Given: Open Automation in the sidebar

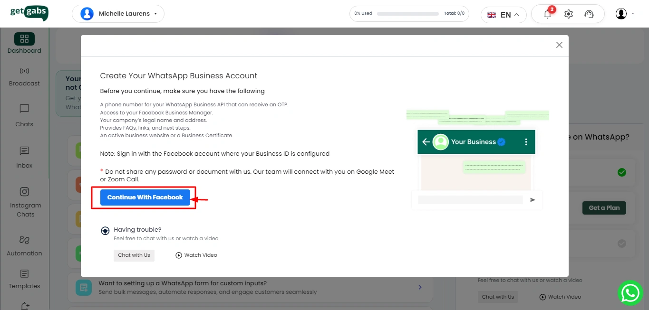Looking at the screenshot, I should tap(24, 245).
